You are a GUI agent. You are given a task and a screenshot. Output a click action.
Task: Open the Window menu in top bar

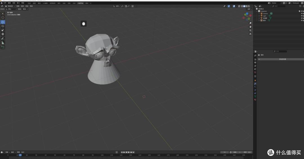coord(18,3)
